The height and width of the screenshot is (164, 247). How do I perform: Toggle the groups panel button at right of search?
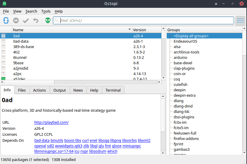pos(240,20)
